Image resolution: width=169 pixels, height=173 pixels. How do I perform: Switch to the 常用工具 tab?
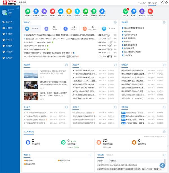[110, 155]
